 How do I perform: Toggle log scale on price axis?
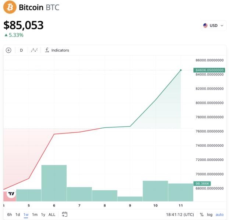click(210, 214)
